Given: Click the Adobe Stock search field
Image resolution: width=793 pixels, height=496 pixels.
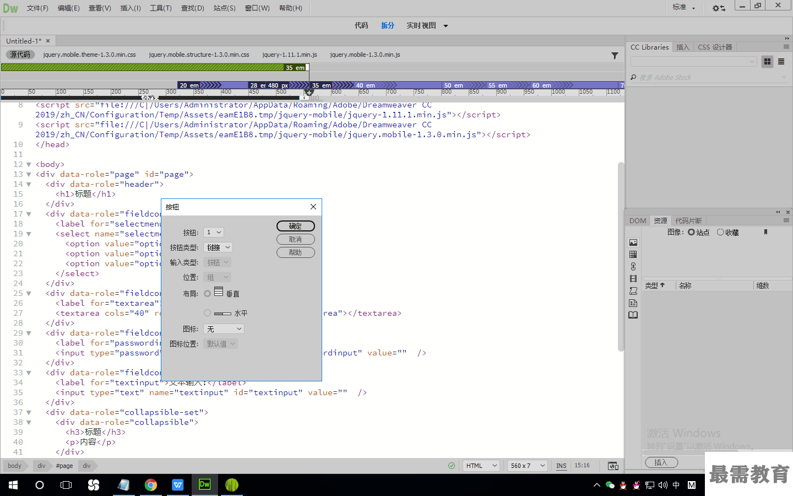Looking at the screenshot, I should pyautogui.click(x=709, y=78).
